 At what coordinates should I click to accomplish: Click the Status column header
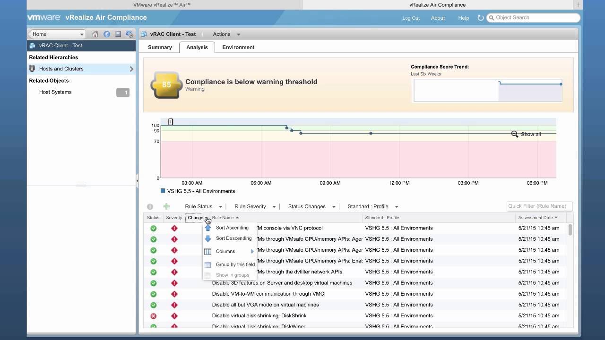[x=153, y=218]
